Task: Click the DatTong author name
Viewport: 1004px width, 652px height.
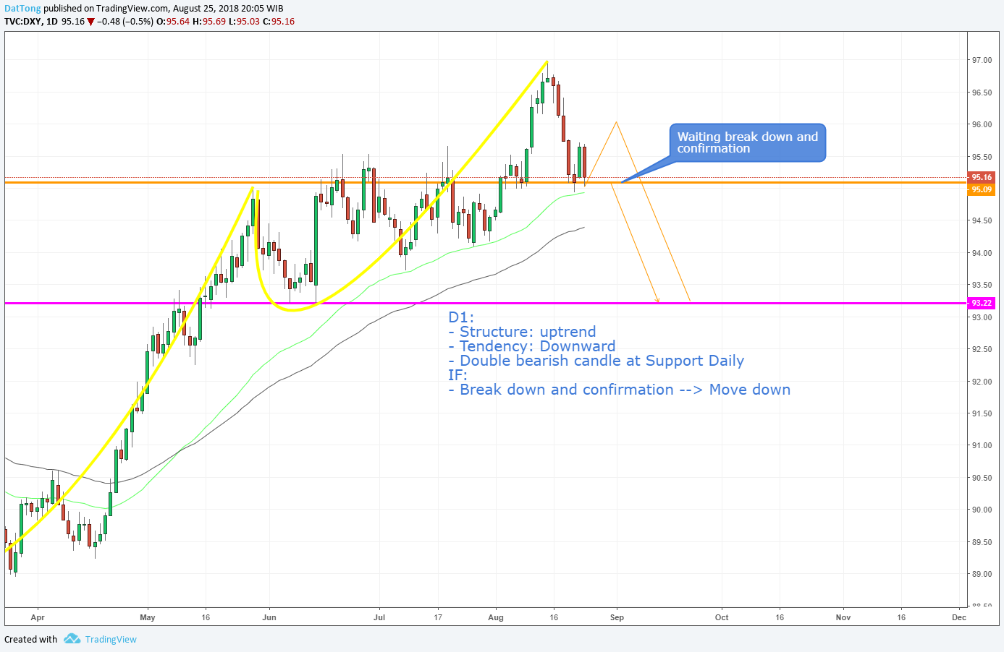Action: click(22, 9)
